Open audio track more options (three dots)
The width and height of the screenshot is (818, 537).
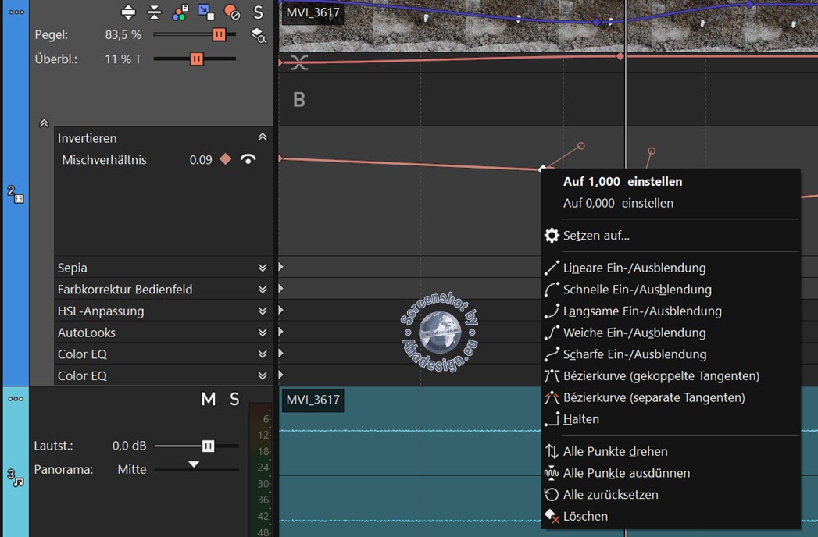pyautogui.click(x=16, y=399)
